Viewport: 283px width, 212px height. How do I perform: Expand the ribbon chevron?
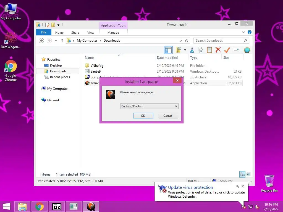click(243, 32)
